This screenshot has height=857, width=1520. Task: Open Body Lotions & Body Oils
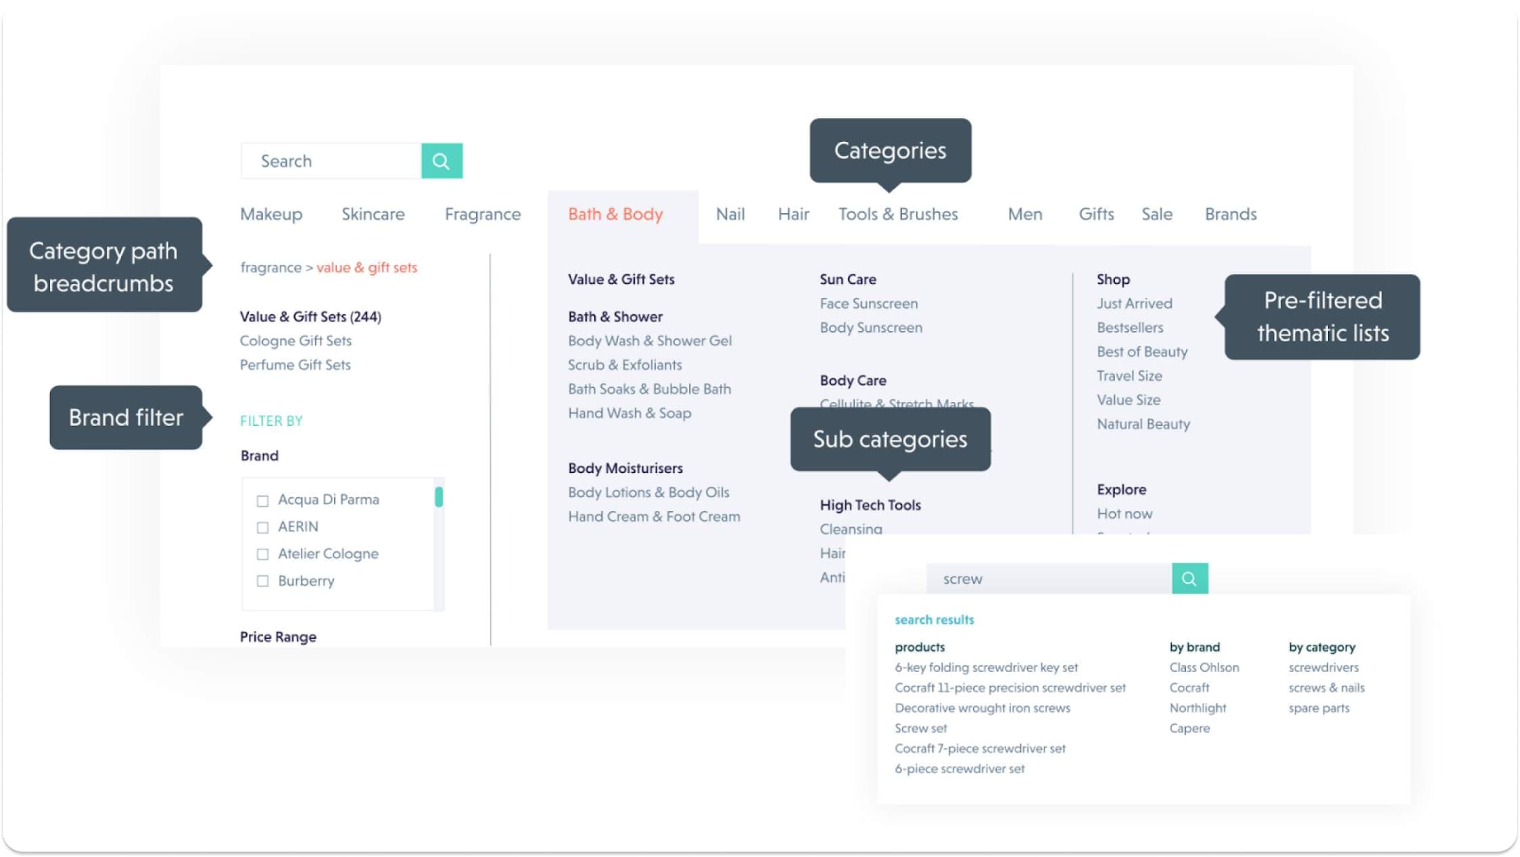click(x=648, y=493)
